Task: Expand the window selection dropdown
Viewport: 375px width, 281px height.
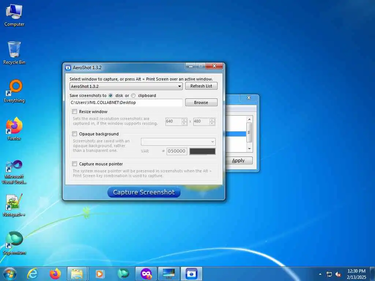Action: pos(126,86)
